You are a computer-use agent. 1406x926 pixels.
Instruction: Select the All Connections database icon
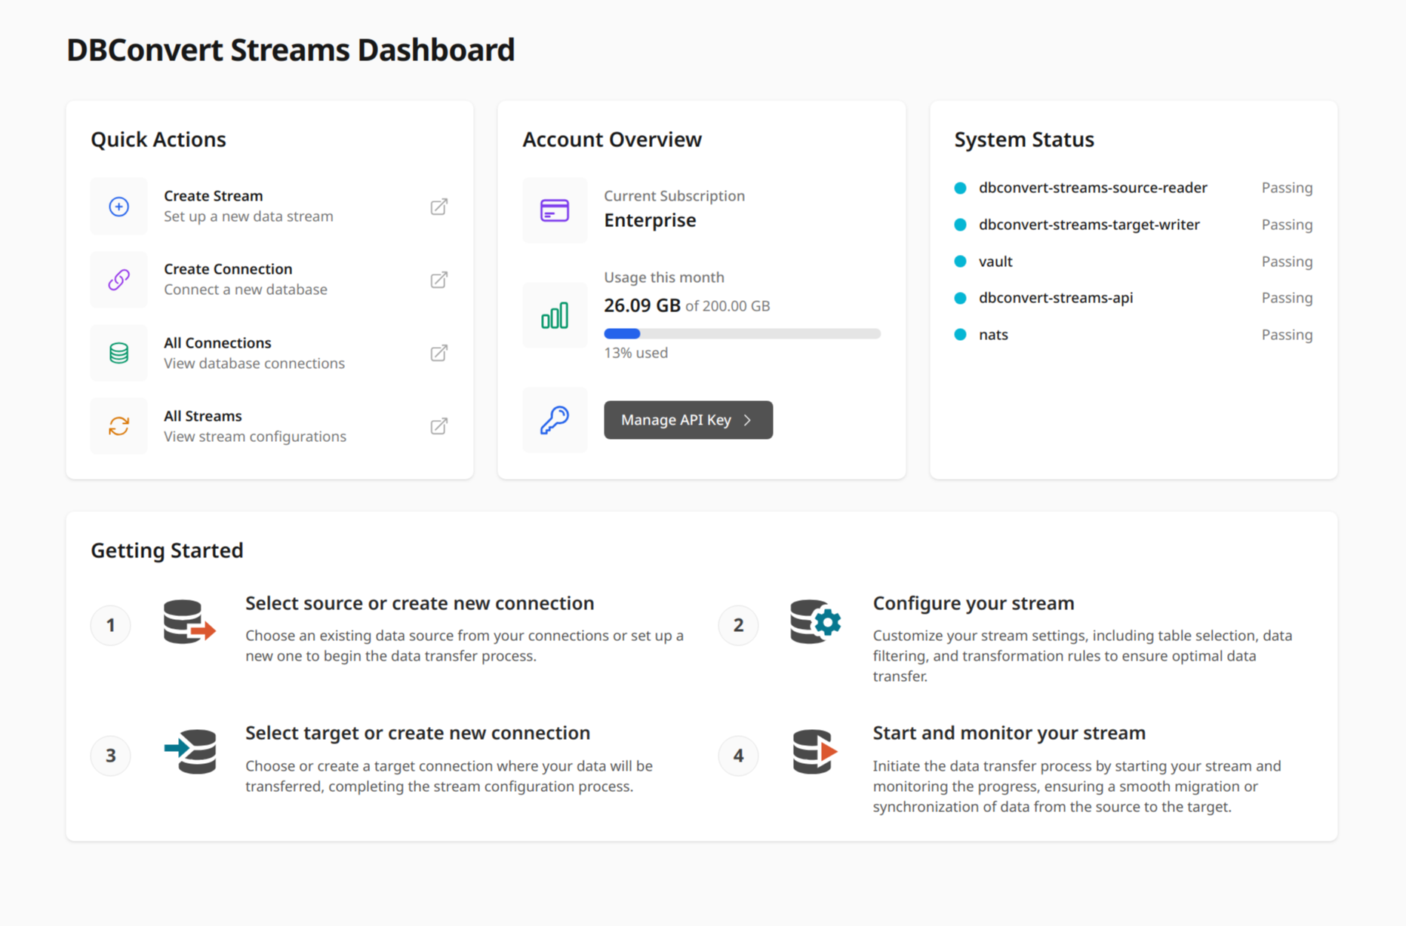(x=118, y=352)
